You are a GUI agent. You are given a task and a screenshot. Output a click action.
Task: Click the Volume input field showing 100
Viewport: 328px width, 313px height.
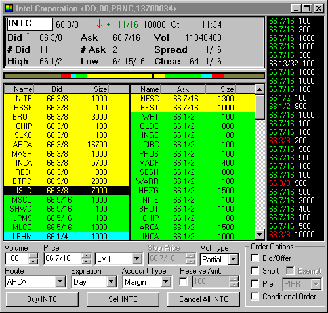click(17, 258)
